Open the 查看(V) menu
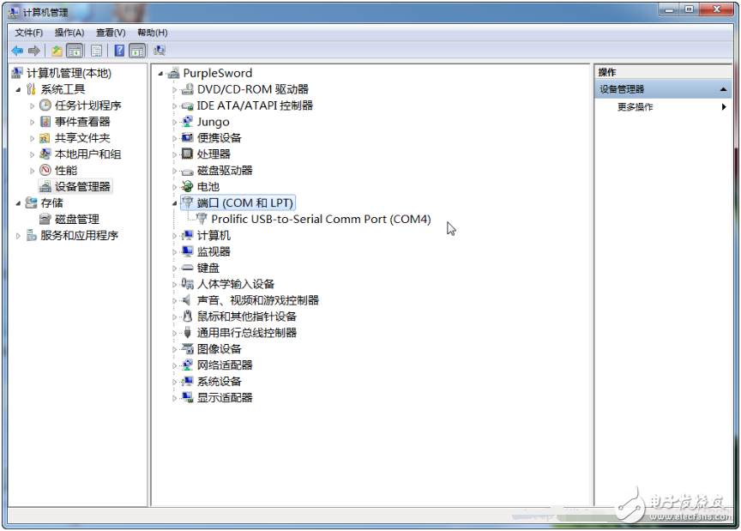 point(111,33)
